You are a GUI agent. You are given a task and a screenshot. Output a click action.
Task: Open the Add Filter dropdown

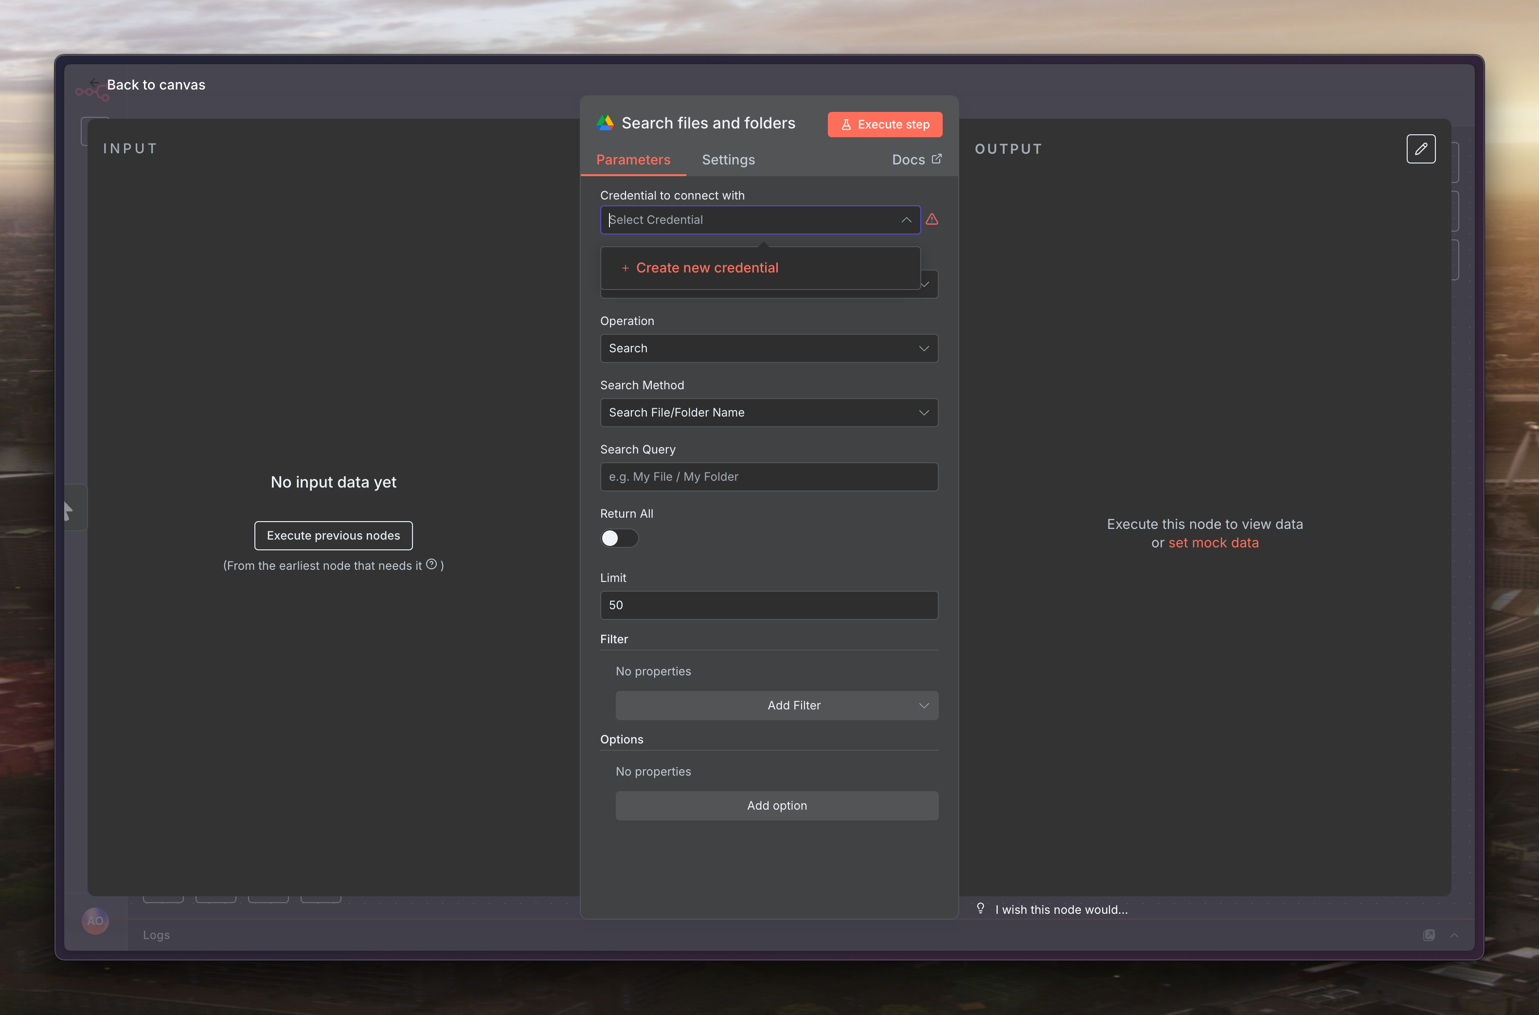point(776,706)
